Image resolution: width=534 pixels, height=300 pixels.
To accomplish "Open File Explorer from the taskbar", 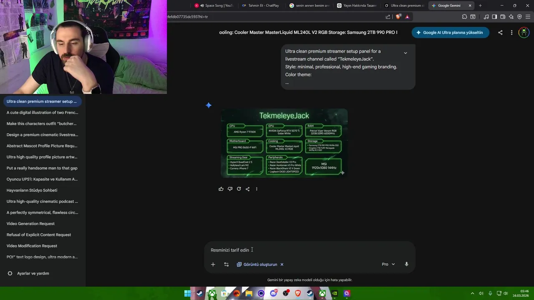I will pyautogui.click(x=249, y=293).
